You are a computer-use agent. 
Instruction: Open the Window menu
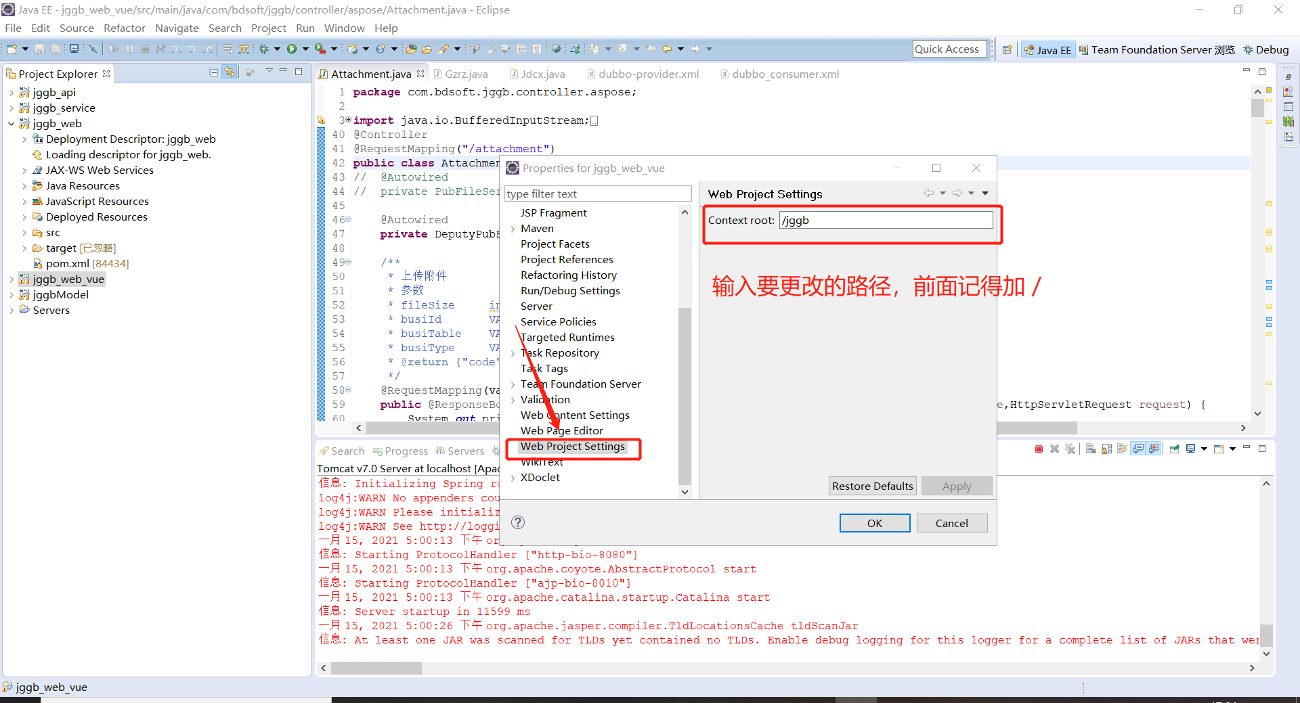click(344, 28)
